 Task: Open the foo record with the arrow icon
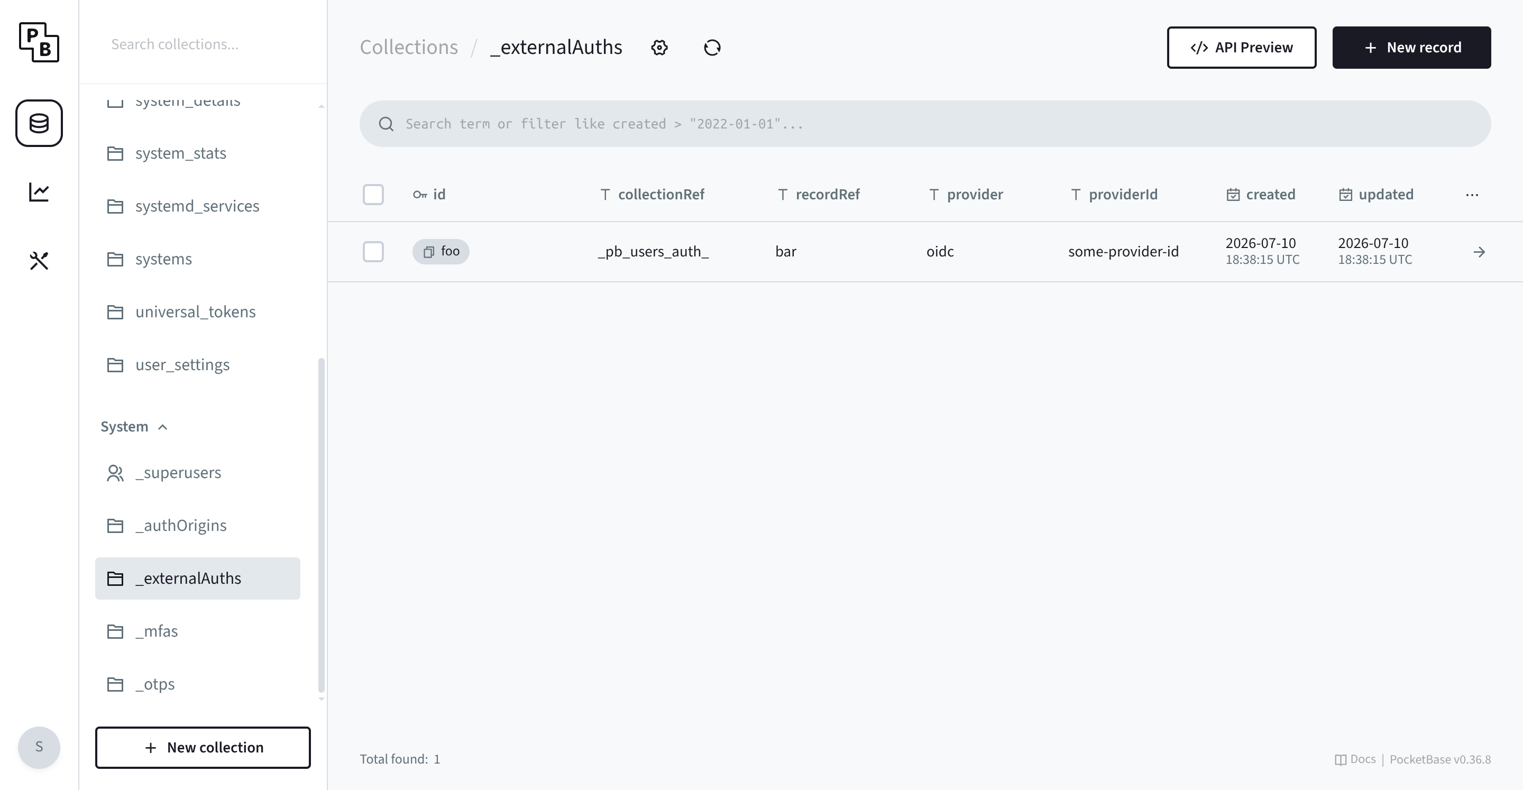(1479, 252)
